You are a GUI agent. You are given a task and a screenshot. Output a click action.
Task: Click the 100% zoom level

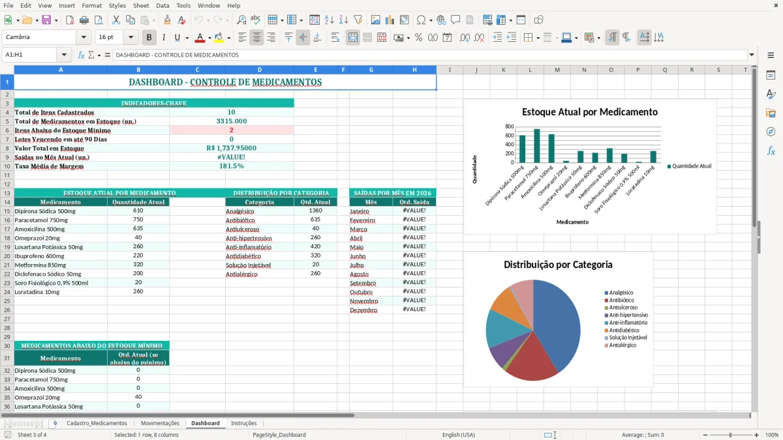point(772,435)
